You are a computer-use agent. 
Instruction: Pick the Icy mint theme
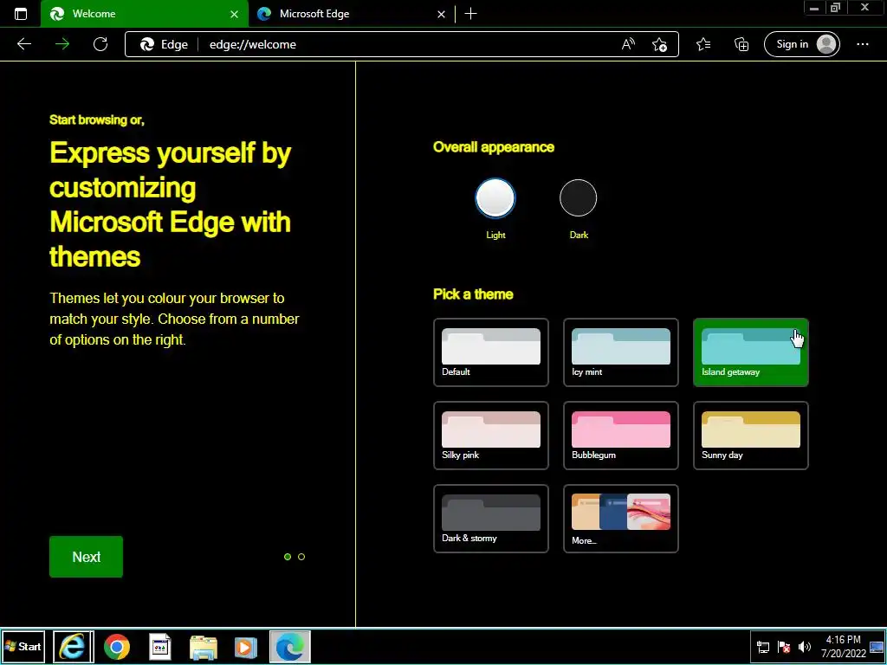tap(620, 352)
